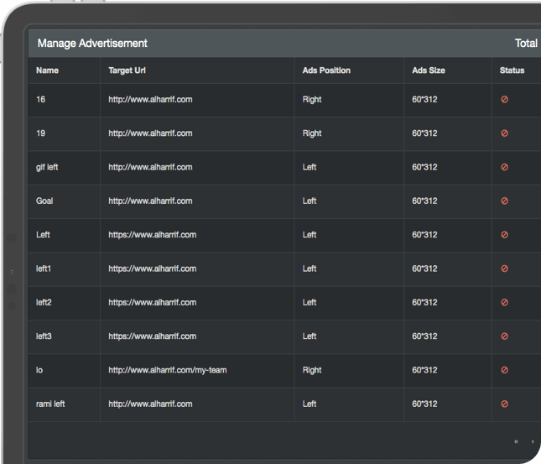Click the status icon for Left ad
541x464 pixels.
click(x=504, y=235)
